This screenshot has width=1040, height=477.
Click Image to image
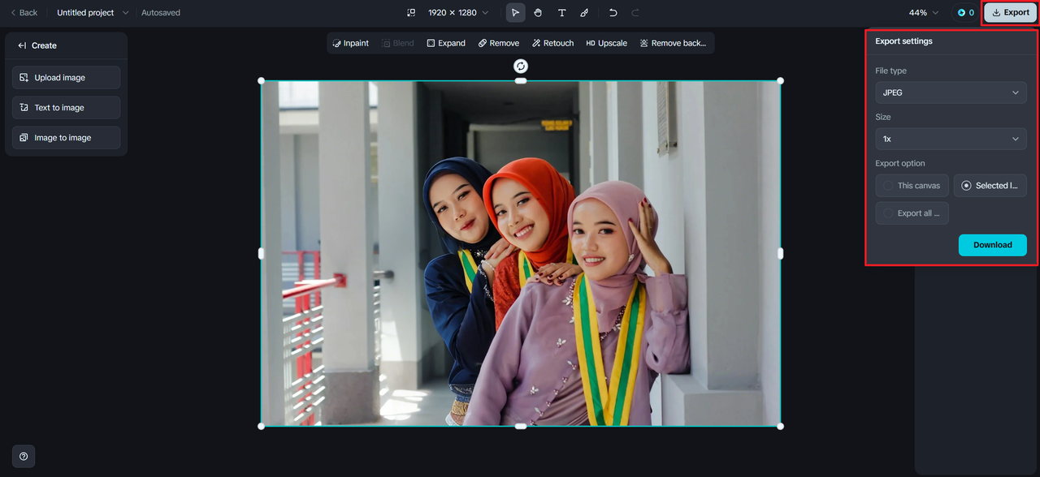click(x=66, y=138)
